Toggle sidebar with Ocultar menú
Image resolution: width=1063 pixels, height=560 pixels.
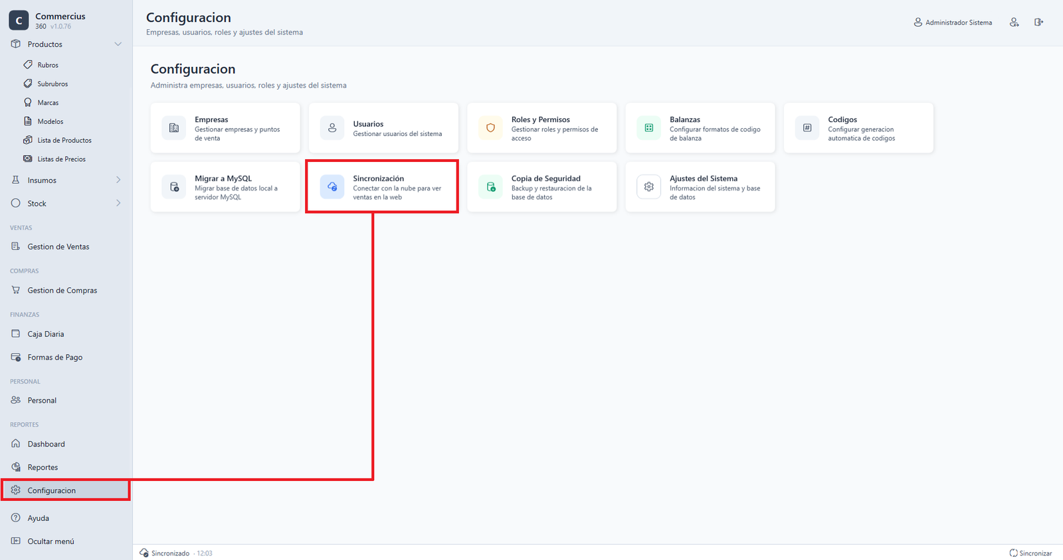[x=43, y=541]
